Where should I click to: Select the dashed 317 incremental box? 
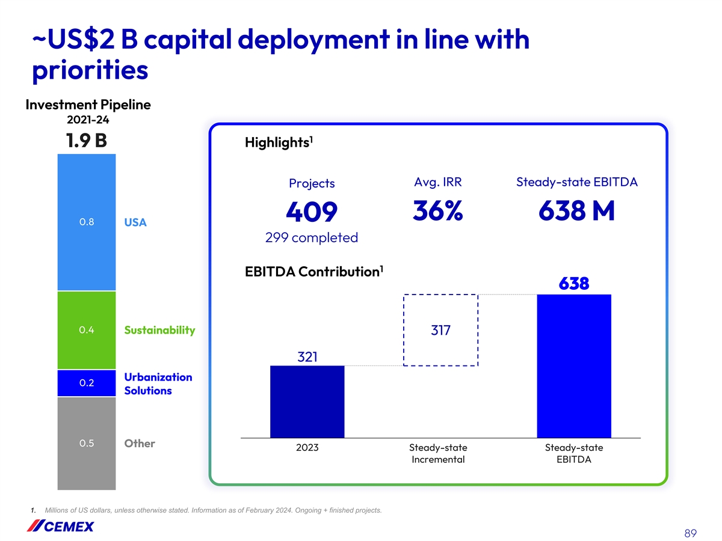point(440,330)
